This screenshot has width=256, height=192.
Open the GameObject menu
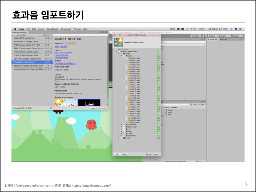click(52, 29)
